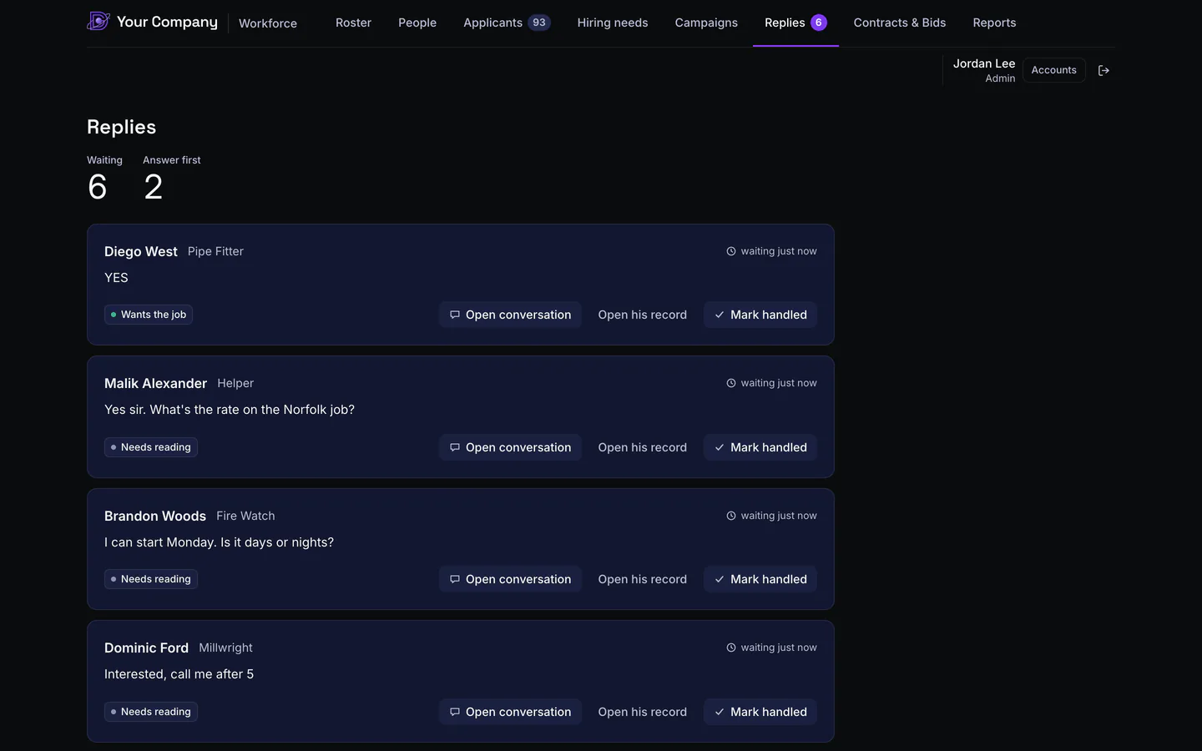Open conversation with Brandon Woods

tap(510, 579)
